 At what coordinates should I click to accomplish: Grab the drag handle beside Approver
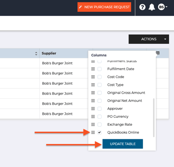click(93, 109)
